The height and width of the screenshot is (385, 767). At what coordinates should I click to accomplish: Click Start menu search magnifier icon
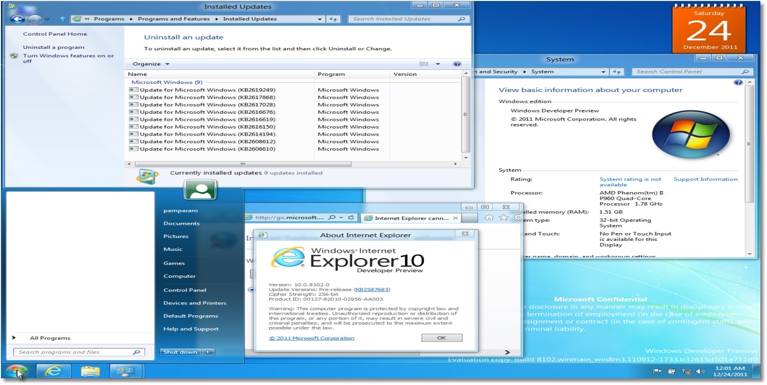tap(136, 352)
